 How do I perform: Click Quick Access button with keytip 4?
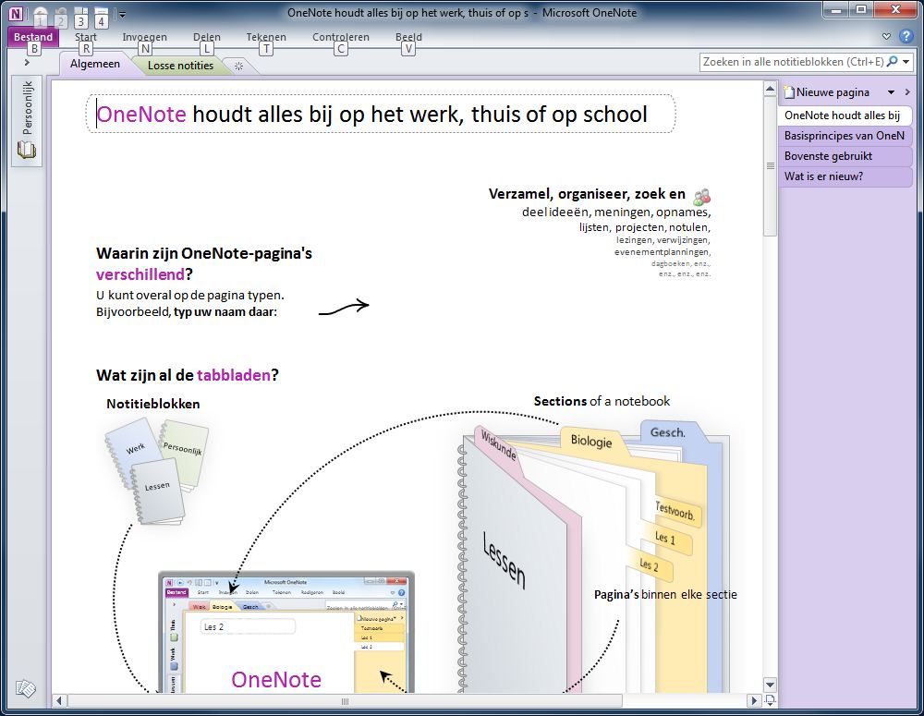pos(102,16)
